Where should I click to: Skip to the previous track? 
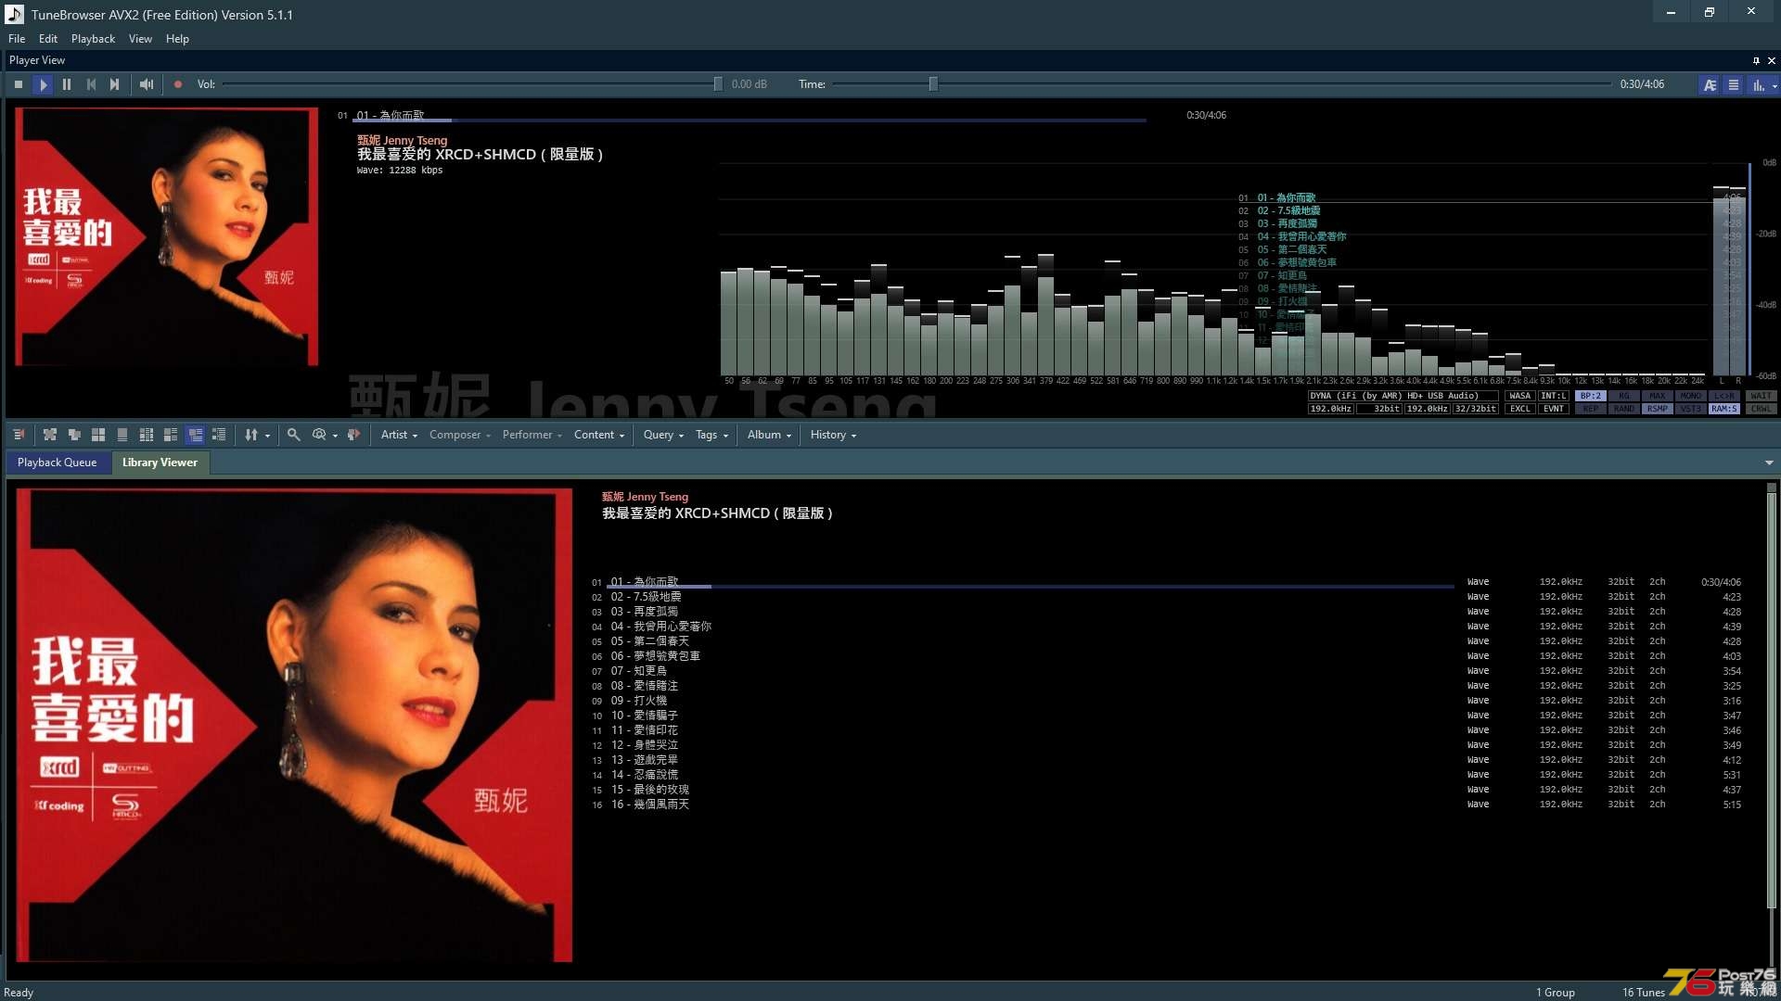91,84
